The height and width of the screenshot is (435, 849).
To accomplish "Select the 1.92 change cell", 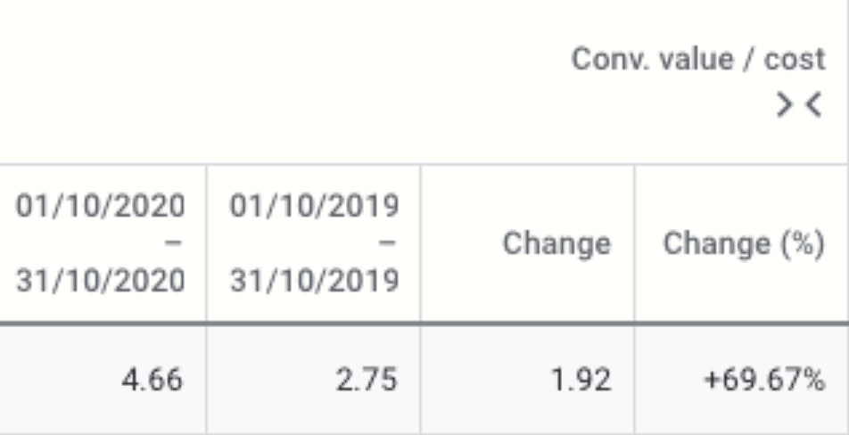I will click(527, 379).
